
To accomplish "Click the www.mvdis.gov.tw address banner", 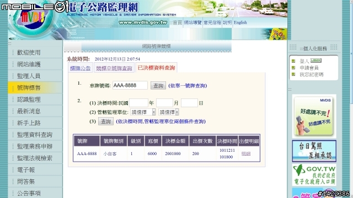I will (143, 23).
